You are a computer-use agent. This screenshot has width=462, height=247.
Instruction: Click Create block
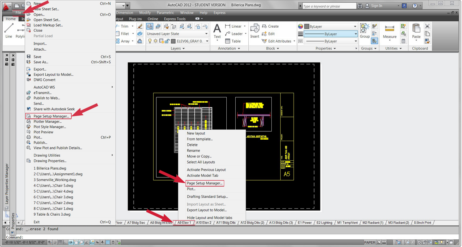tap(270, 26)
